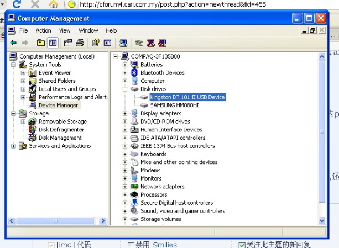The height and width of the screenshot is (248, 339).
Task: Select Disk Management in the tree
Action: tap(60, 138)
